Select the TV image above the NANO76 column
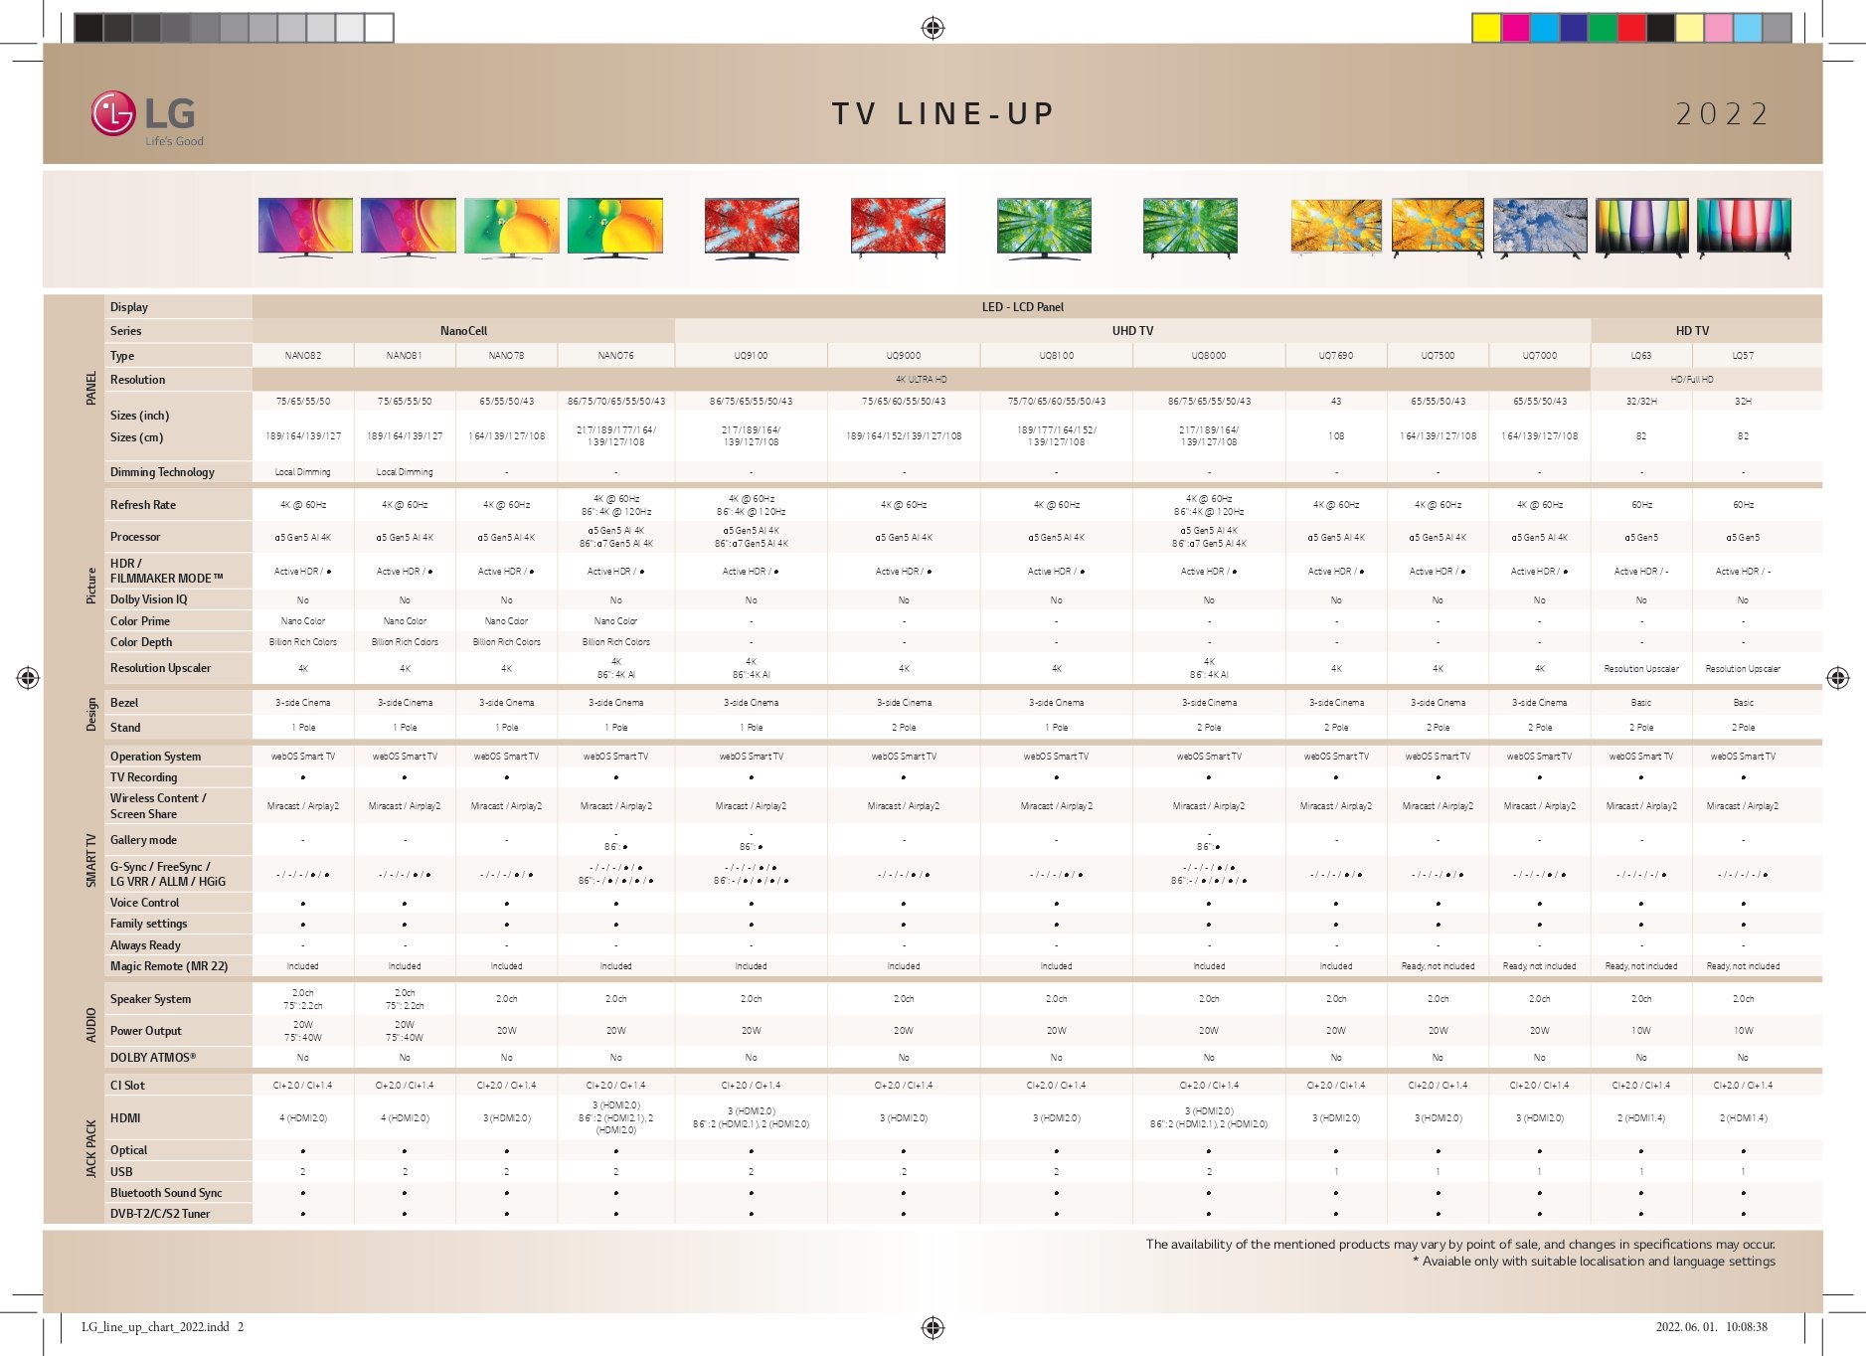Screen dimensions: 1866x1356 pos(615,228)
